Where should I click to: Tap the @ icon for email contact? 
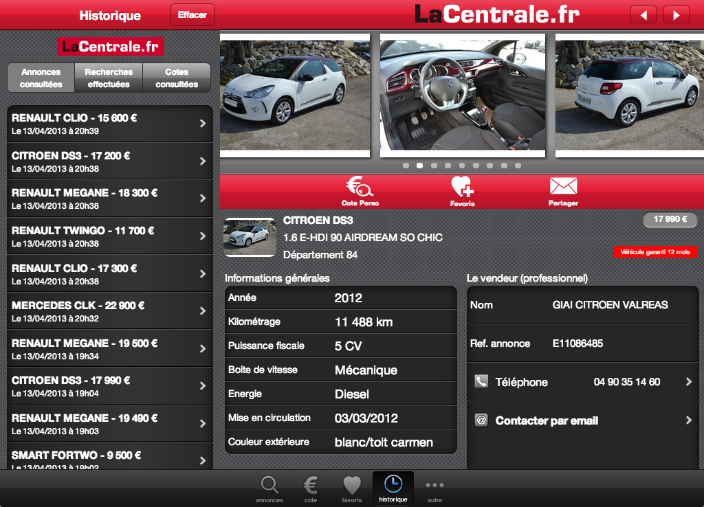pos(481,420)
